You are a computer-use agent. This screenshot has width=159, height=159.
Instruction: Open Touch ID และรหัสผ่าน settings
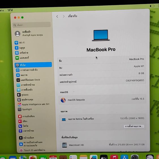(x=33, y=150)
